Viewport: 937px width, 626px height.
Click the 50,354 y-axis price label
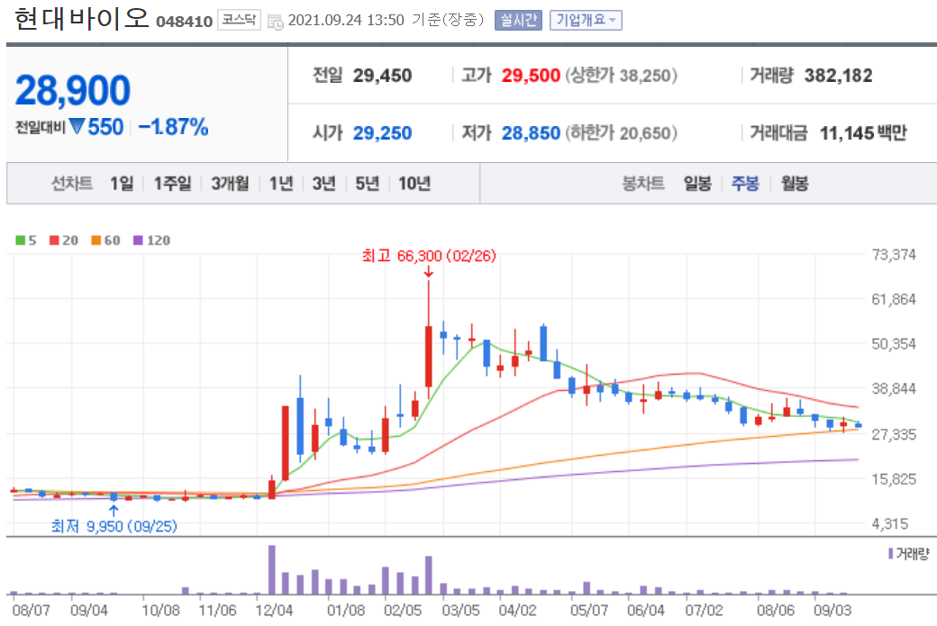tap(894, 344)
